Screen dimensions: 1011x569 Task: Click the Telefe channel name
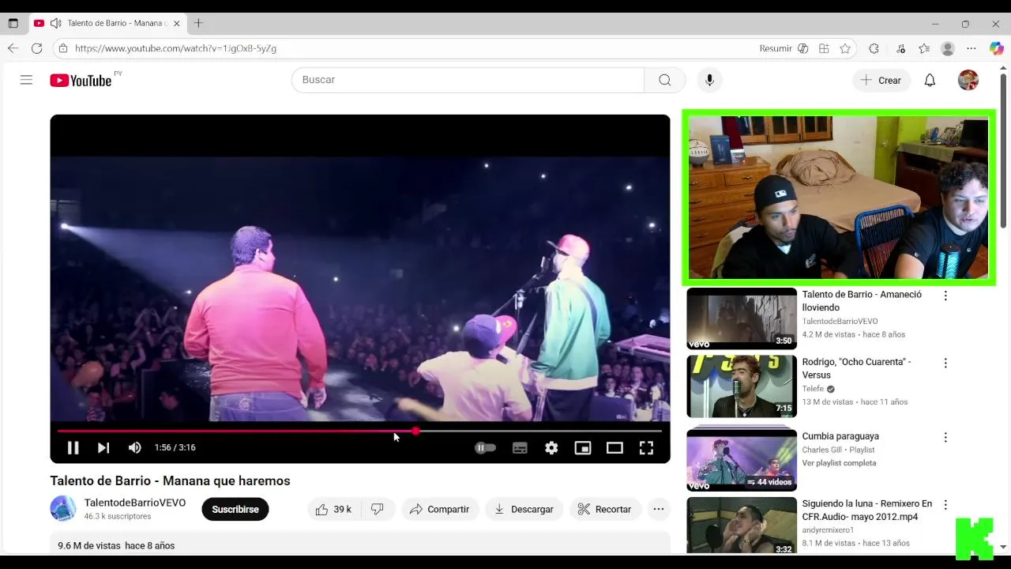click(x=813, y=389)
